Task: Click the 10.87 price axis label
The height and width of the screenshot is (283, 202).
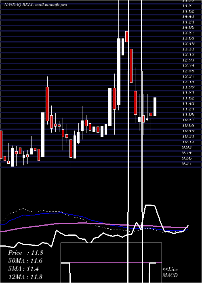Action: tap(188, 120)
